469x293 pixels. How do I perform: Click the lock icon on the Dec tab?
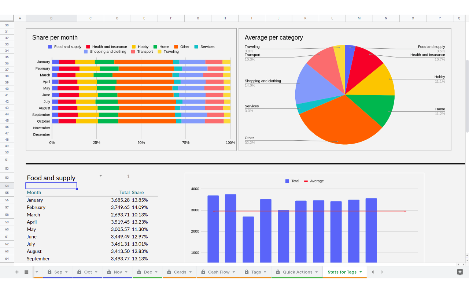pyautogui.click(x=139, y=272)
